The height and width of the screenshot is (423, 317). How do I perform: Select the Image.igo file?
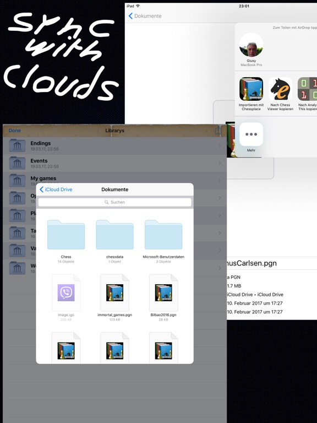66,292
